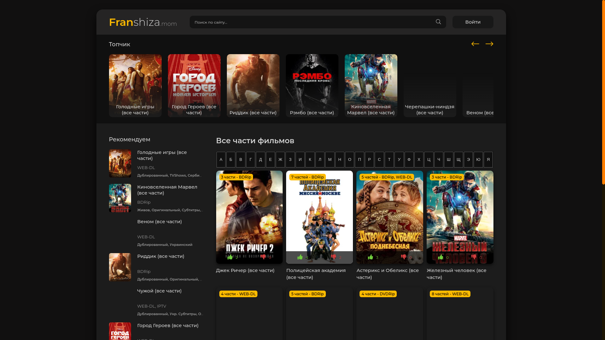The image size is (605, 340).
Task: Open Город Героев (все части) sidebar link
Action: pyautogui.click(x=168, y=326)
